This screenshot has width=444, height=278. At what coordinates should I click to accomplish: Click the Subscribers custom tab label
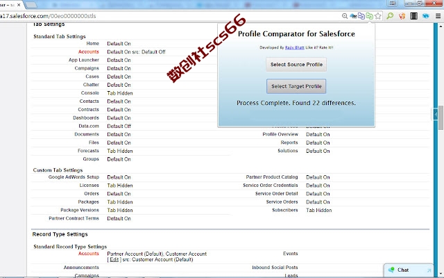click(285, 210)
